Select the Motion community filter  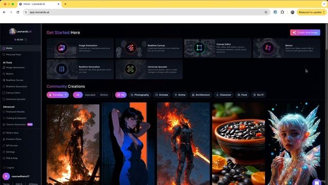[x=104, y=95]
